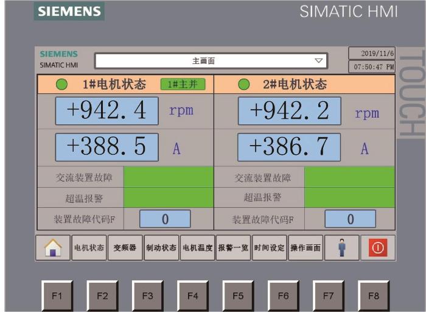Click the A unit beside motor 2 current
Image resolution: width=426 pixels, height=312 pixels.
point(365,149)
